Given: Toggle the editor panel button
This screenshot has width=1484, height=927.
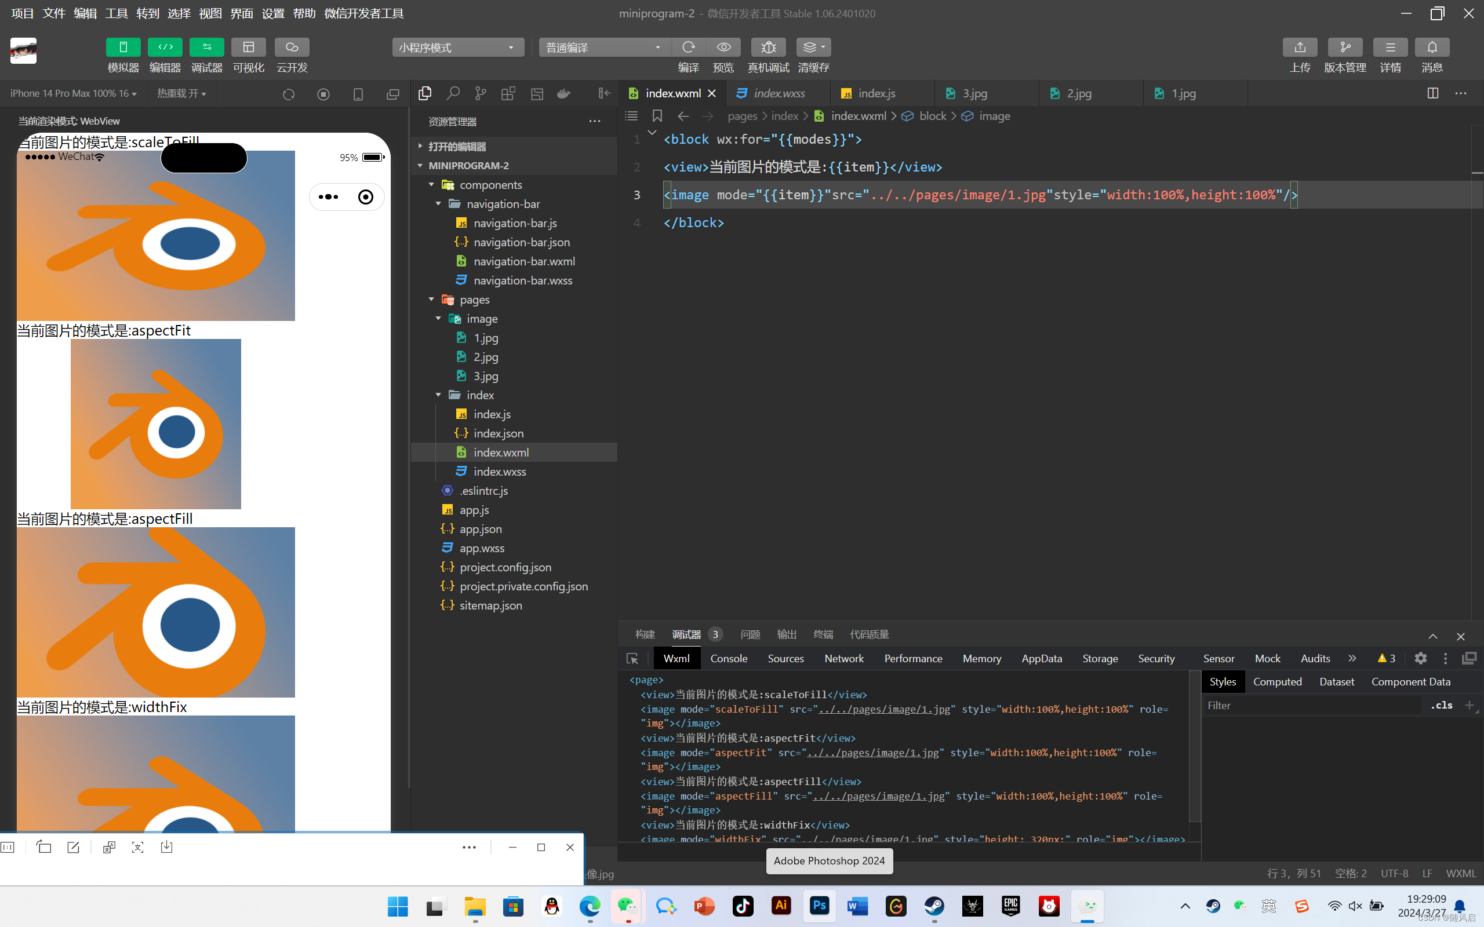Looking at the screenshot, I should [x=165, y=47].
